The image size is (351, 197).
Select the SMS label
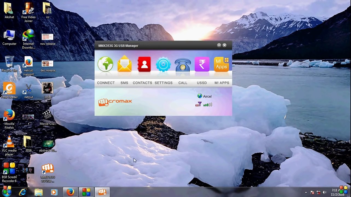tap(124, 83)
